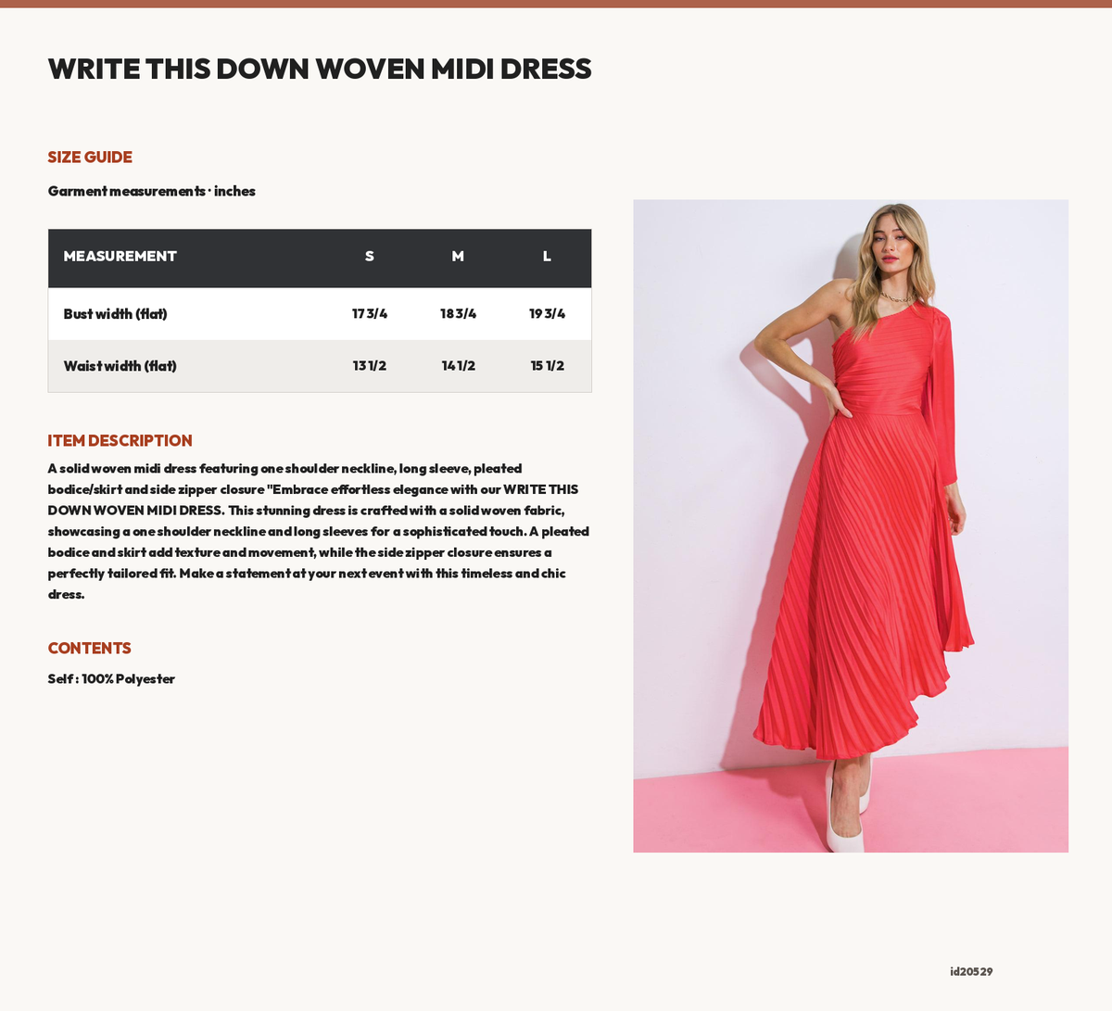
Task: Click the product title WRITE THIS DOWN WOVEN MIDI DRESS
Action: pyautogui.click(x=320, y=69)
